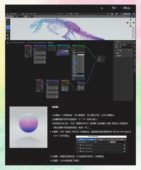Expand the Node Arrange add-on row

pos(78,145)
